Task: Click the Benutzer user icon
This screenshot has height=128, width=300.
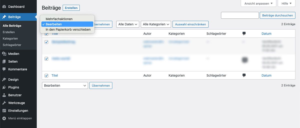Action: click(4, 95)
